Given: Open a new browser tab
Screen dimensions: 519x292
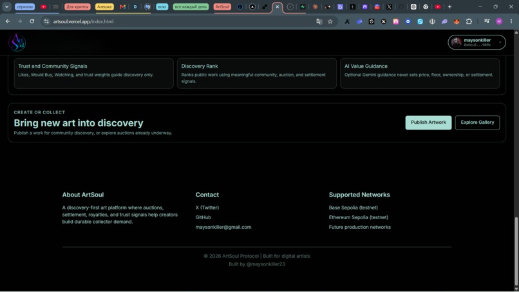Looking at the screenshot, I should (x=449, y=6).
